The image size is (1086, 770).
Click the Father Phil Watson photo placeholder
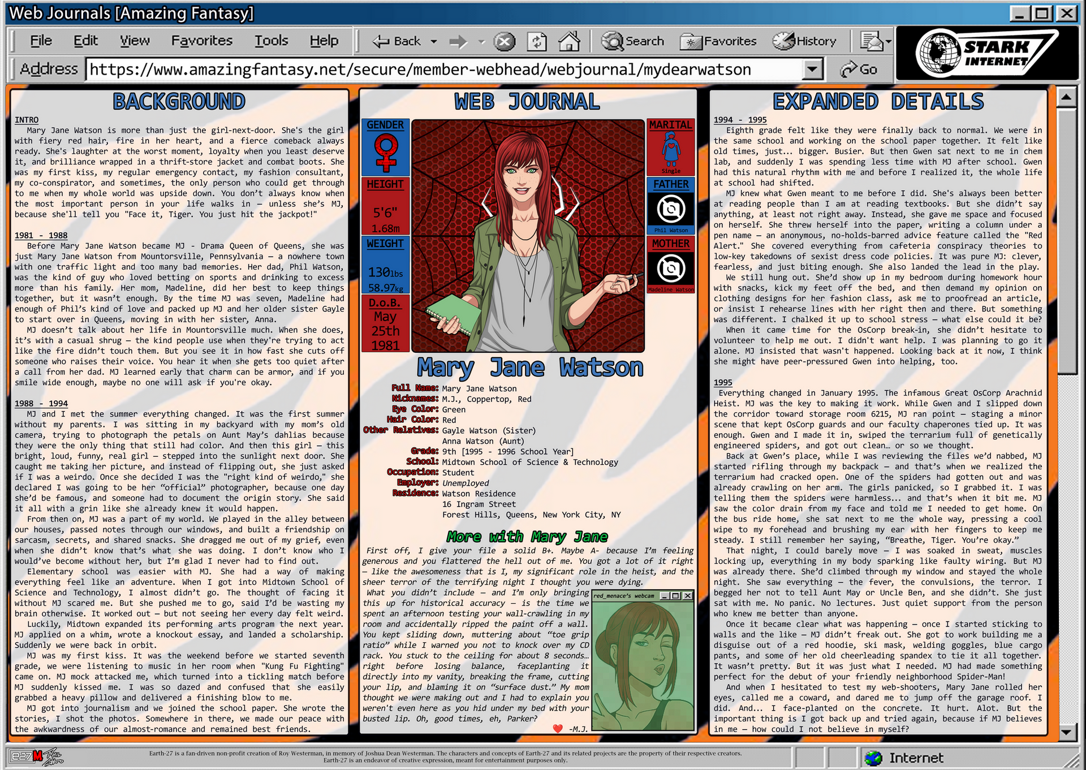(671, 209)
